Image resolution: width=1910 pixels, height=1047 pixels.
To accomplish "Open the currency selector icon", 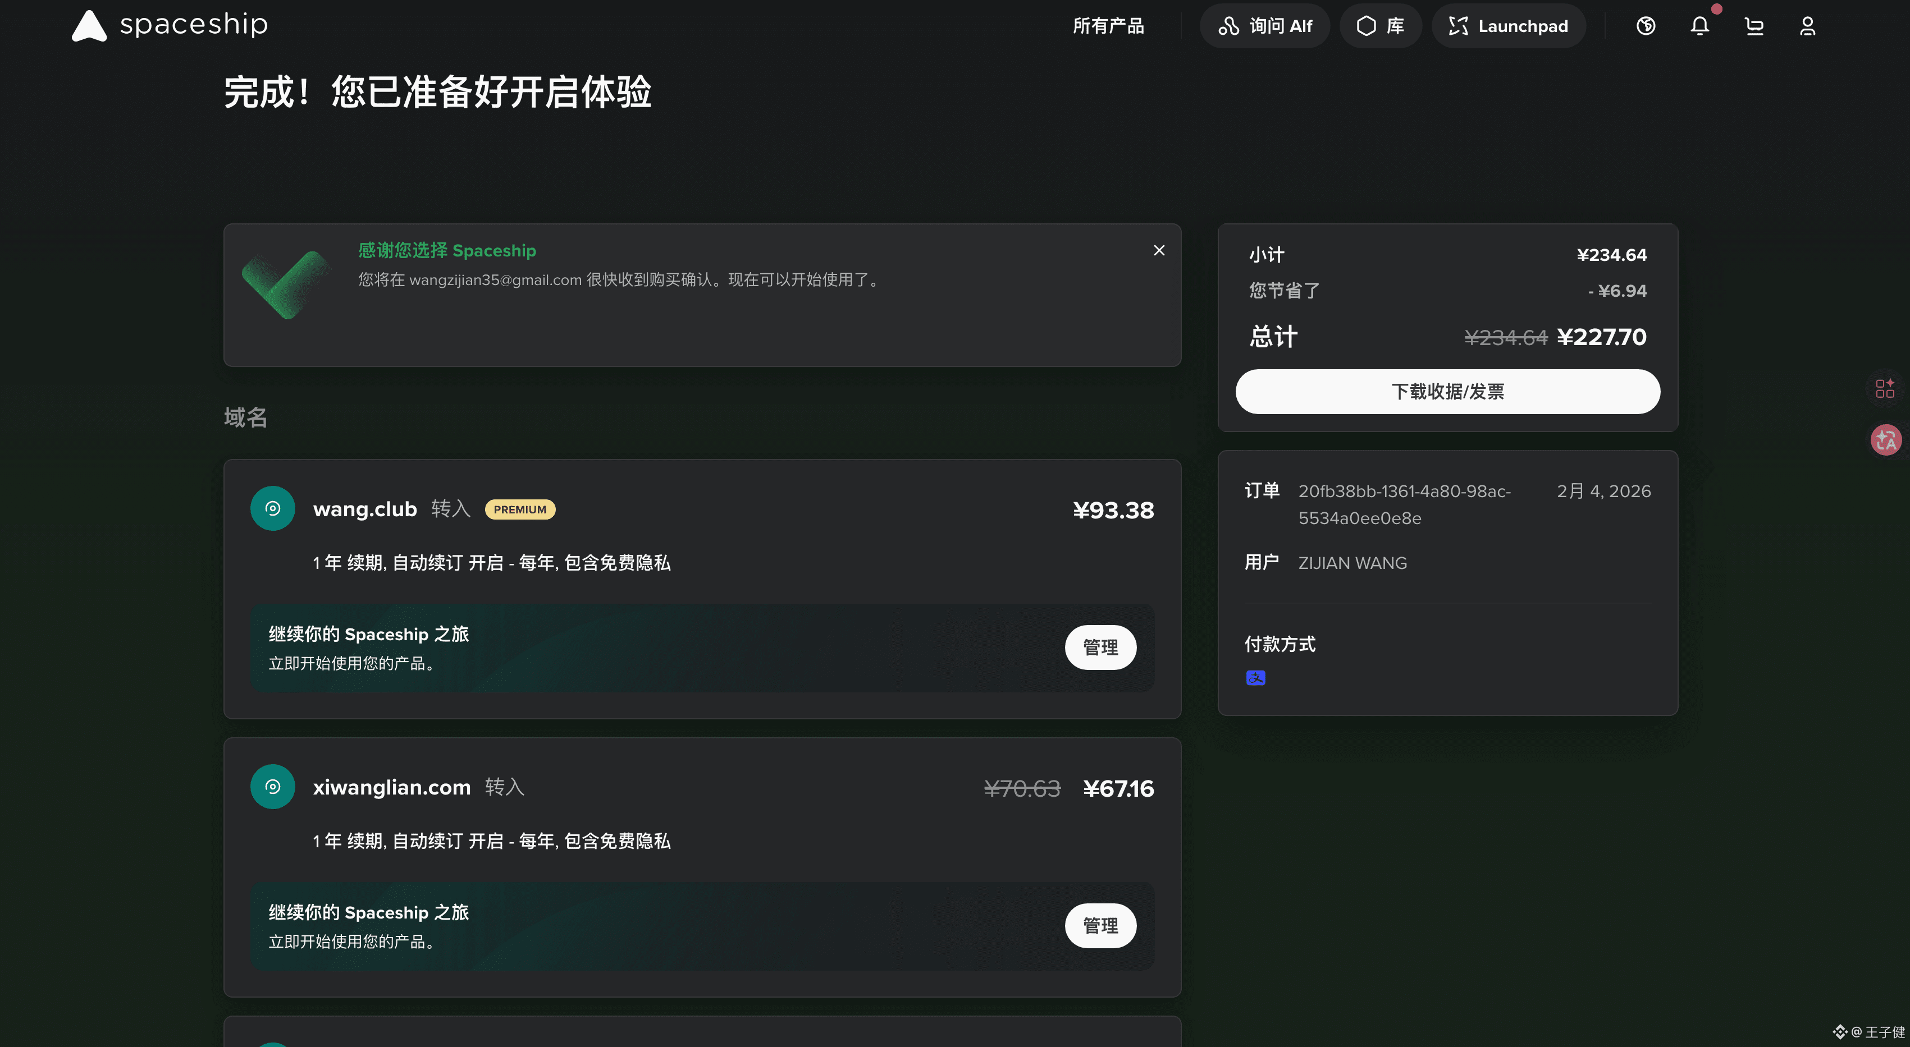I will tap(1646, 26).
